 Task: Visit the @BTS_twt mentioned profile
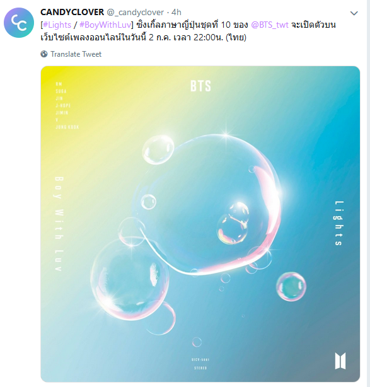click(270, 25)
